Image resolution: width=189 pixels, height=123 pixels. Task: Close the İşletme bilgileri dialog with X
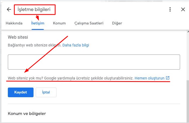coord(183,10)
